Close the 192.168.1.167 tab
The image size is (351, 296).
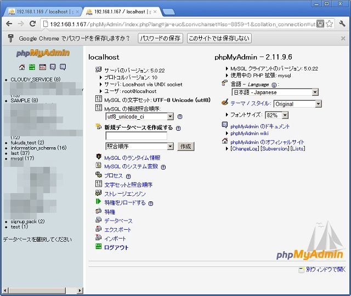155,11
